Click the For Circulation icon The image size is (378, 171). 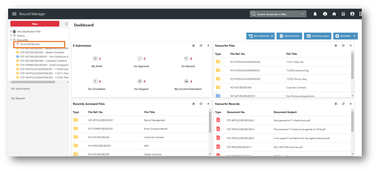click(x=95, y=81)
